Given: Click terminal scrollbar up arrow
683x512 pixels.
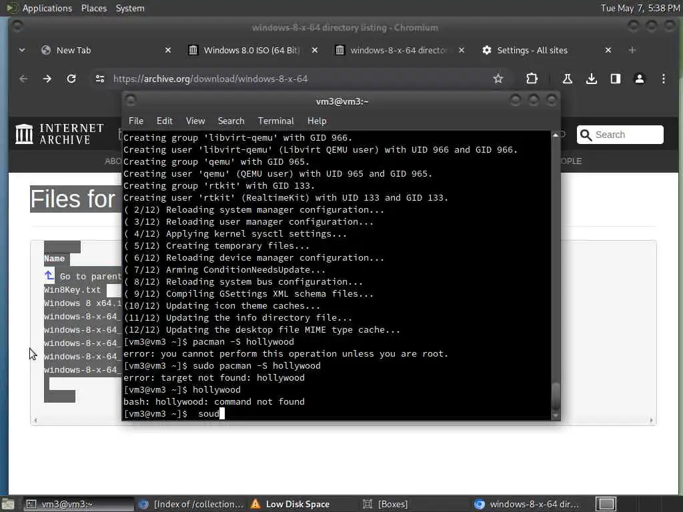Looking at the screenshot, I should [x=556, y=135].
